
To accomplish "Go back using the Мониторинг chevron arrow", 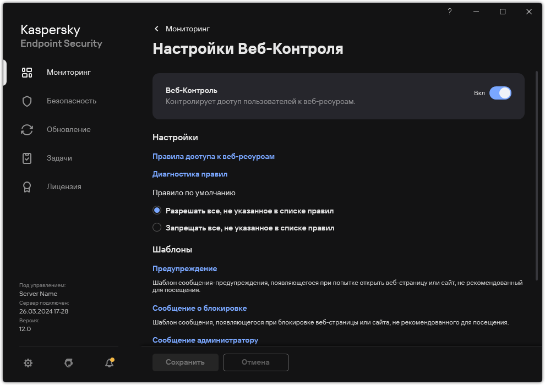I will (x=156, y=29).
